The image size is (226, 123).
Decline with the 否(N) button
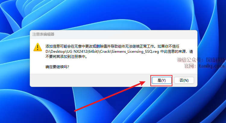coord(184,80)
